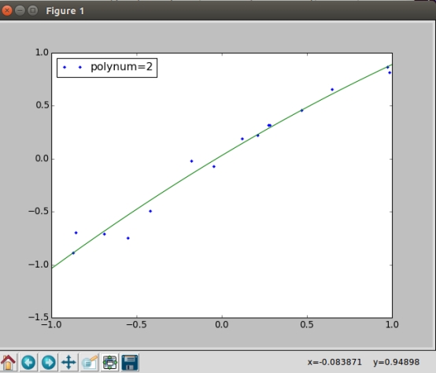The height and width of the screenshot is (373, 436).
Task: Click the y=0.94898 coordinate readout
Action: [x=396, y=362]
